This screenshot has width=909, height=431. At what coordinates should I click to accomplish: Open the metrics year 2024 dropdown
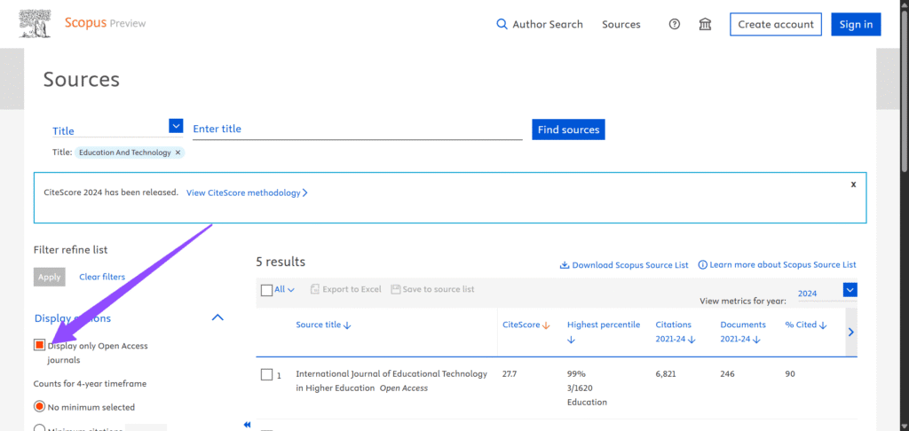click(x=850, y=290)
